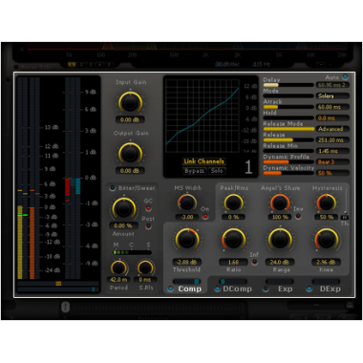Viewport: 363px width, 363px height.
Task: Click the Release slider
Action: pos(288,140)
